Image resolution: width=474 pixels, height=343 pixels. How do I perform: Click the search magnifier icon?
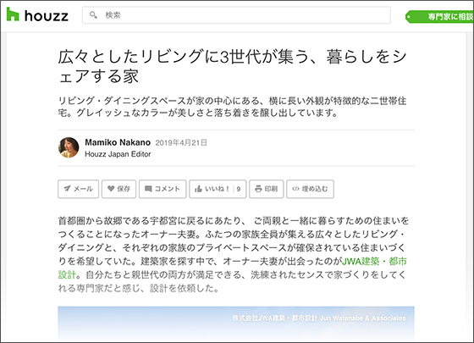pos(93,15)
